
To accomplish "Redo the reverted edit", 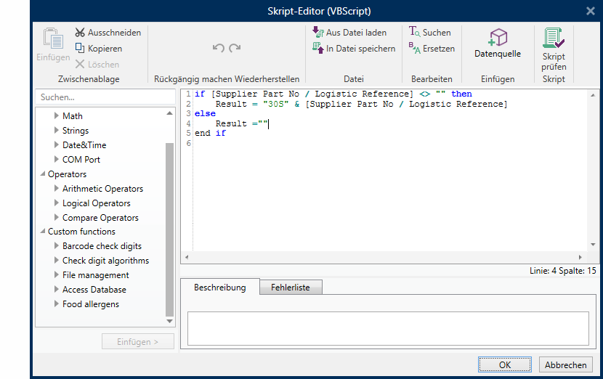I will [x=235, y=48].
